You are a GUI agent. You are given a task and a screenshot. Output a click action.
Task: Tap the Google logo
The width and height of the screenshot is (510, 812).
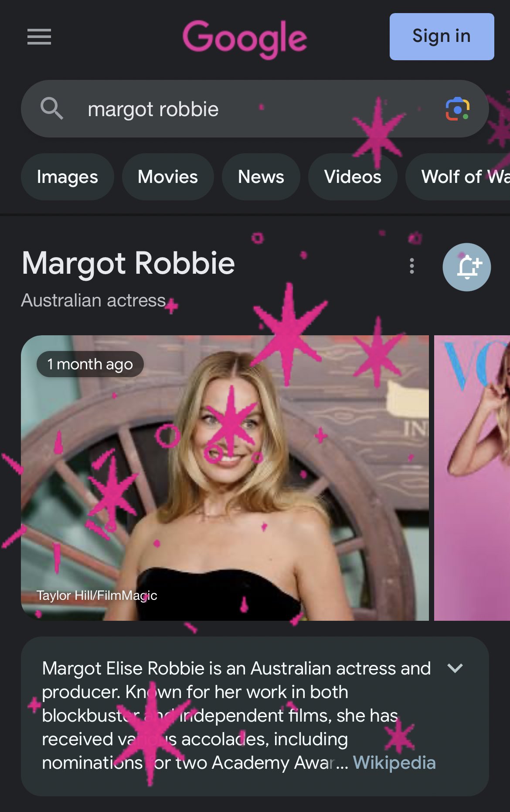tap(245, 39)
